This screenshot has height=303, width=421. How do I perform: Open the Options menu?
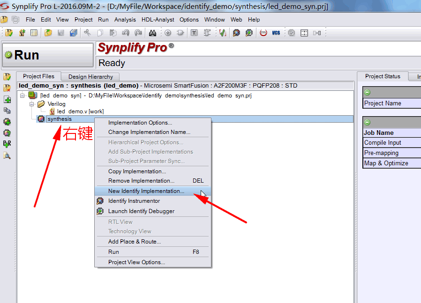189,20
